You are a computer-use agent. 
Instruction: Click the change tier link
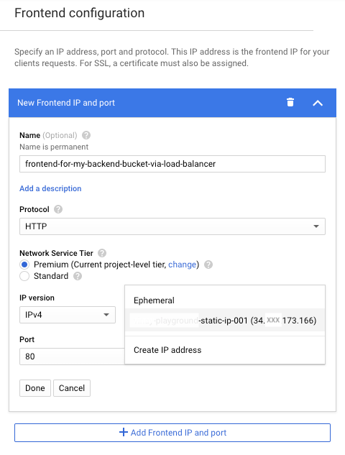pyautogui.click(x=183, y=265)
